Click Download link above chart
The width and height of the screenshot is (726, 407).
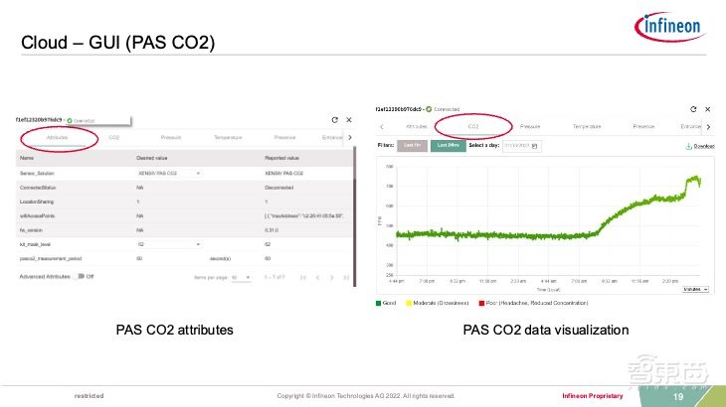click(701, 146)
